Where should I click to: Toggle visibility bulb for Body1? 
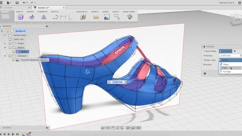click(x=13, y=52)
